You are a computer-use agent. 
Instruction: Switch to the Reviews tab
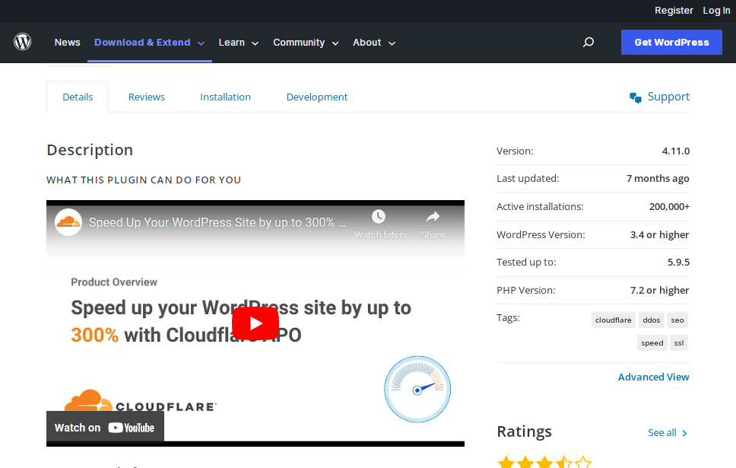(x=147, y=97)
